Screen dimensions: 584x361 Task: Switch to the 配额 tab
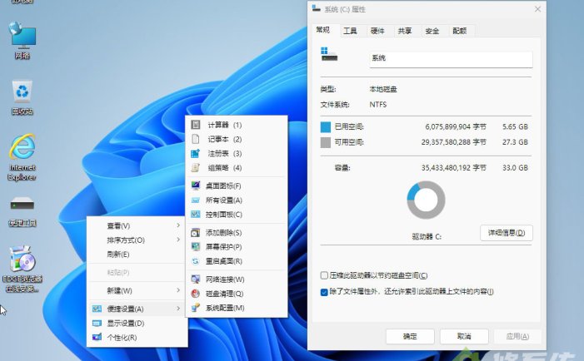[x=460, y=31]
